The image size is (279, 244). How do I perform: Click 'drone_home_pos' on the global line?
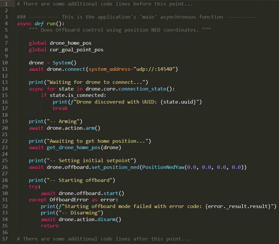click(x=70, y=43)
